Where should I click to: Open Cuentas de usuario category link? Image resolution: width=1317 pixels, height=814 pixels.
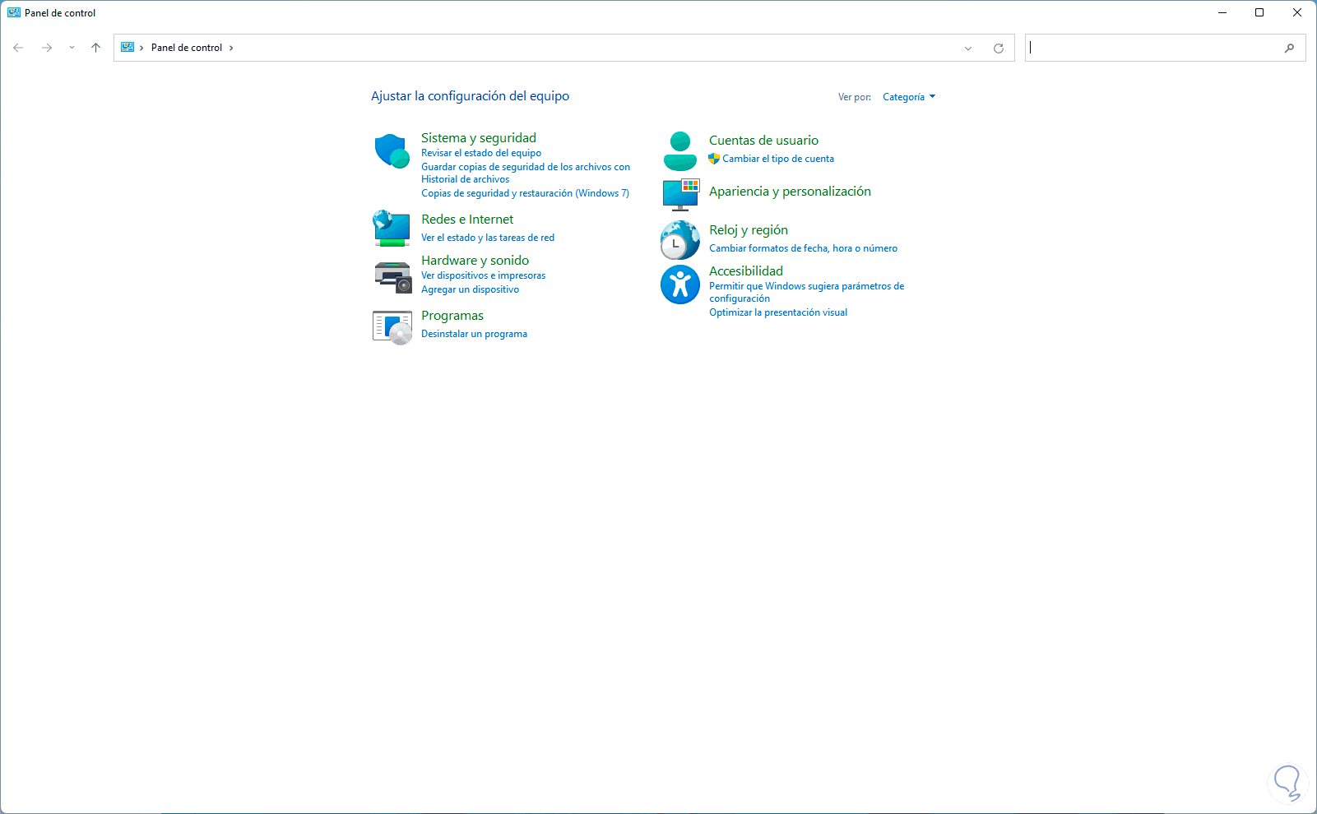(x=764, y=141)
